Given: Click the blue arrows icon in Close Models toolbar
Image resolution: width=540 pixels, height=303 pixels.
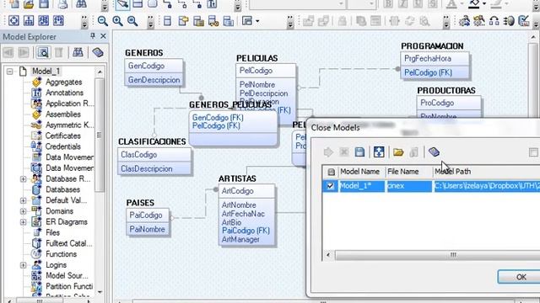Looking at the screenshot, I should (x=379, y=151).
